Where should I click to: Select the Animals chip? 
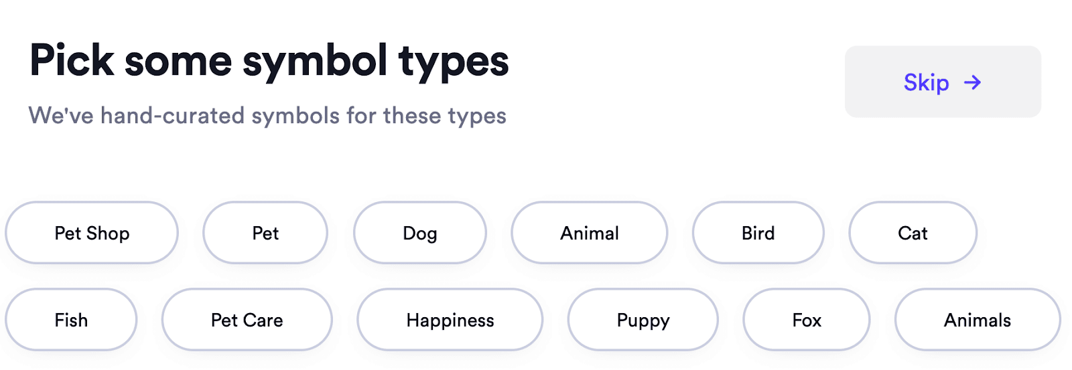tap(978, 320)
